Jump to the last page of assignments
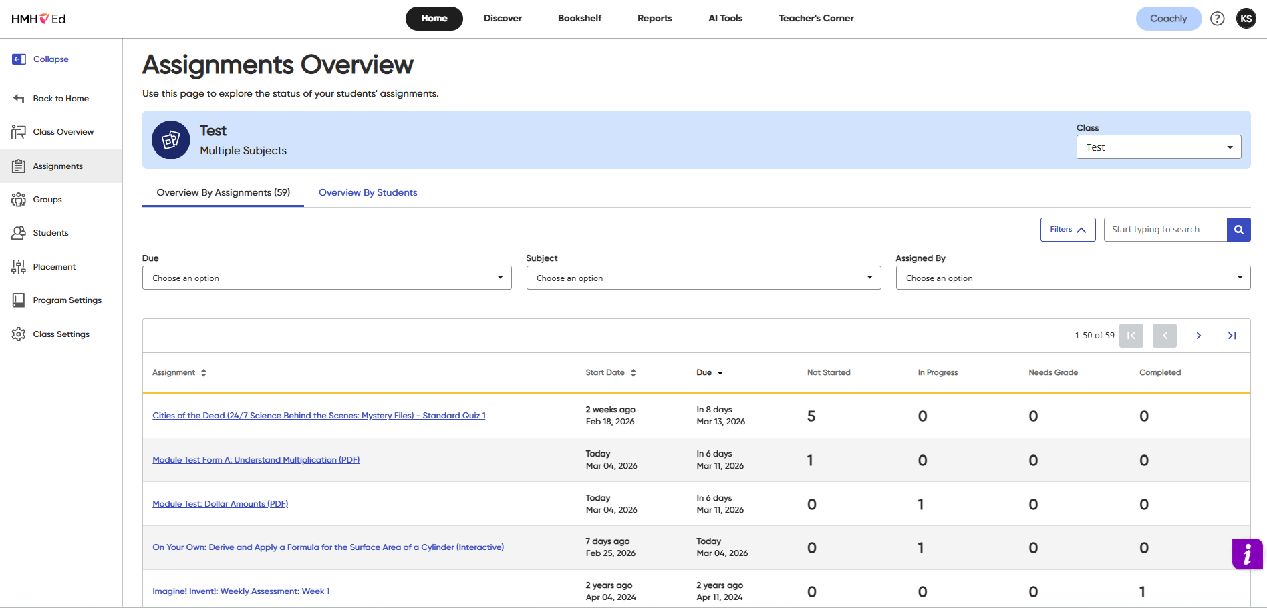This screenshot has height=608, width=1267. click(x=1232, y=336)
